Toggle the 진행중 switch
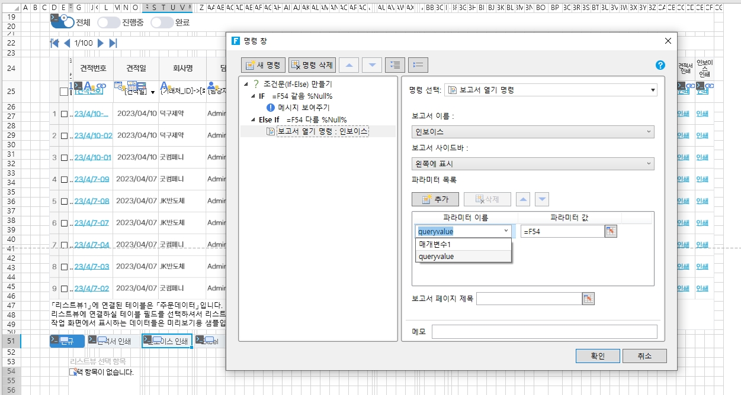 point(108,22)
